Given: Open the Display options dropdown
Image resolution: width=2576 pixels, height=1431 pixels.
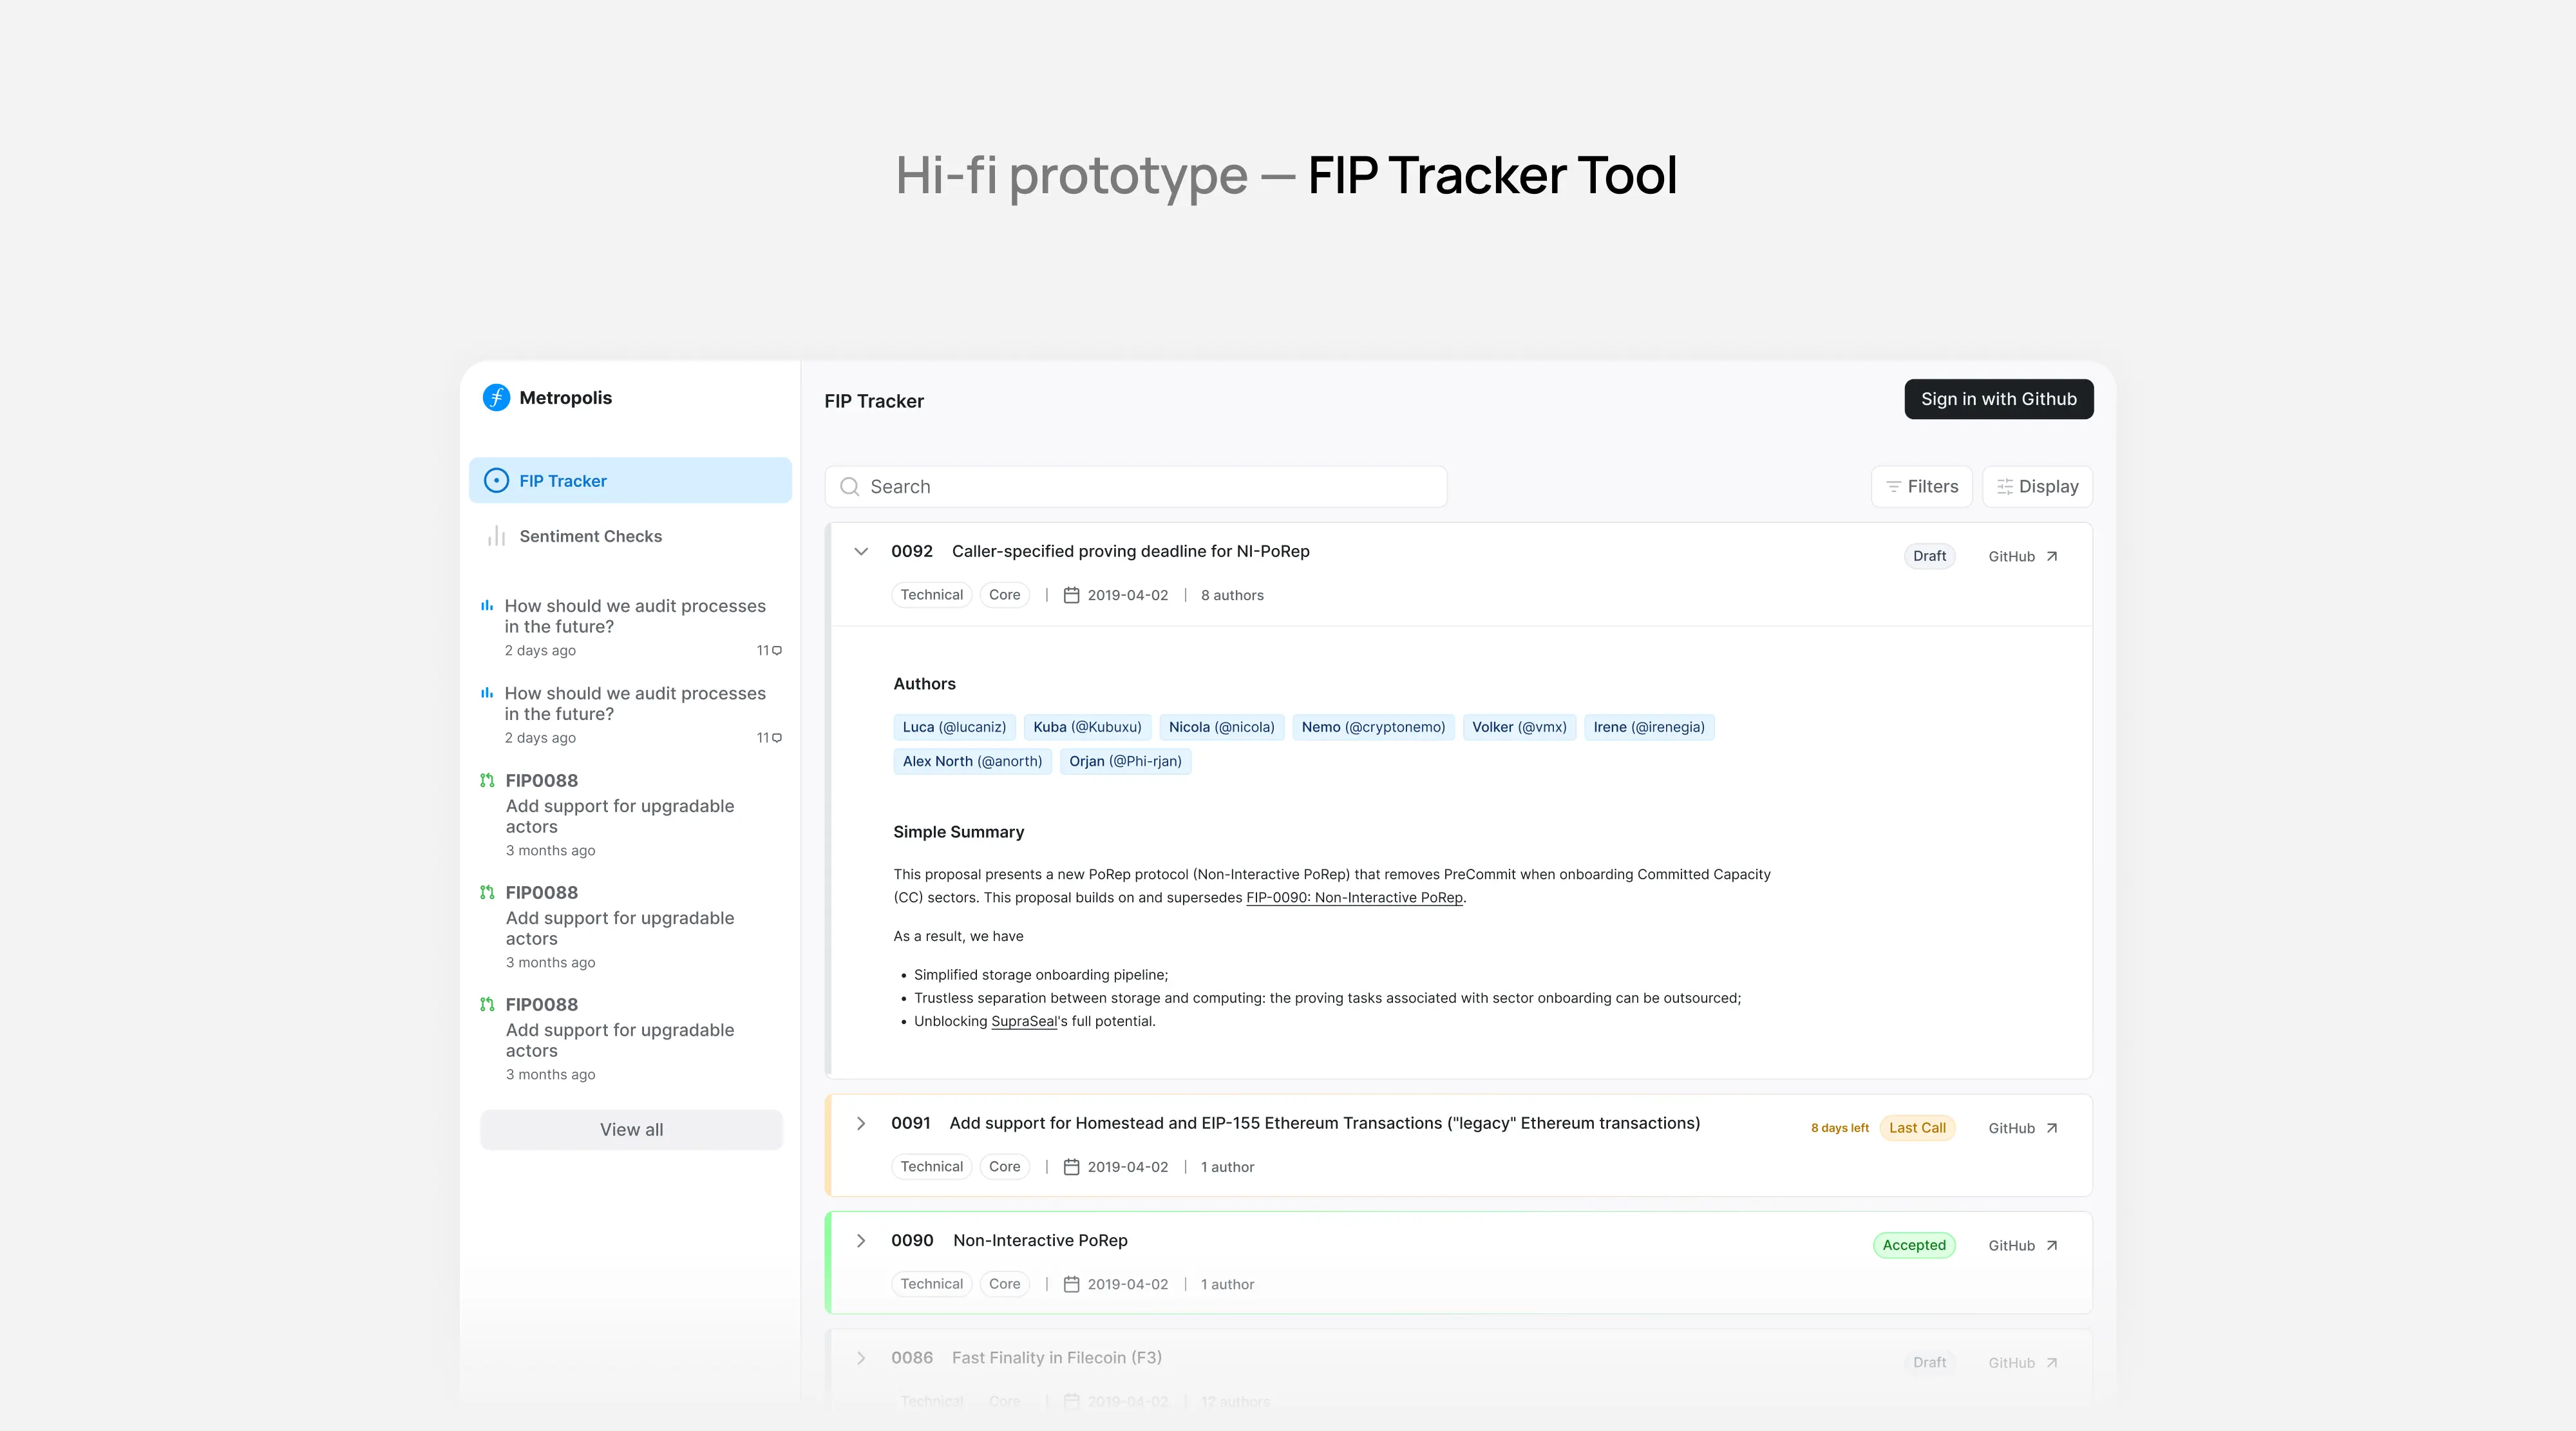Looking at the screenshot, I should pos(2037,487).
